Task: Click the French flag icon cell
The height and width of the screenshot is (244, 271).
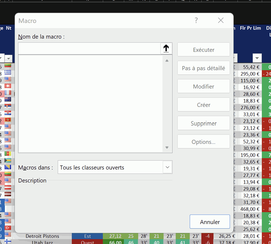Action: pos(8,93)
